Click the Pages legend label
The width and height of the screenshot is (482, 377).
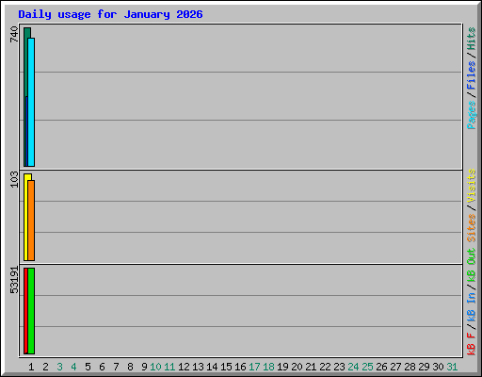[472, 115]
